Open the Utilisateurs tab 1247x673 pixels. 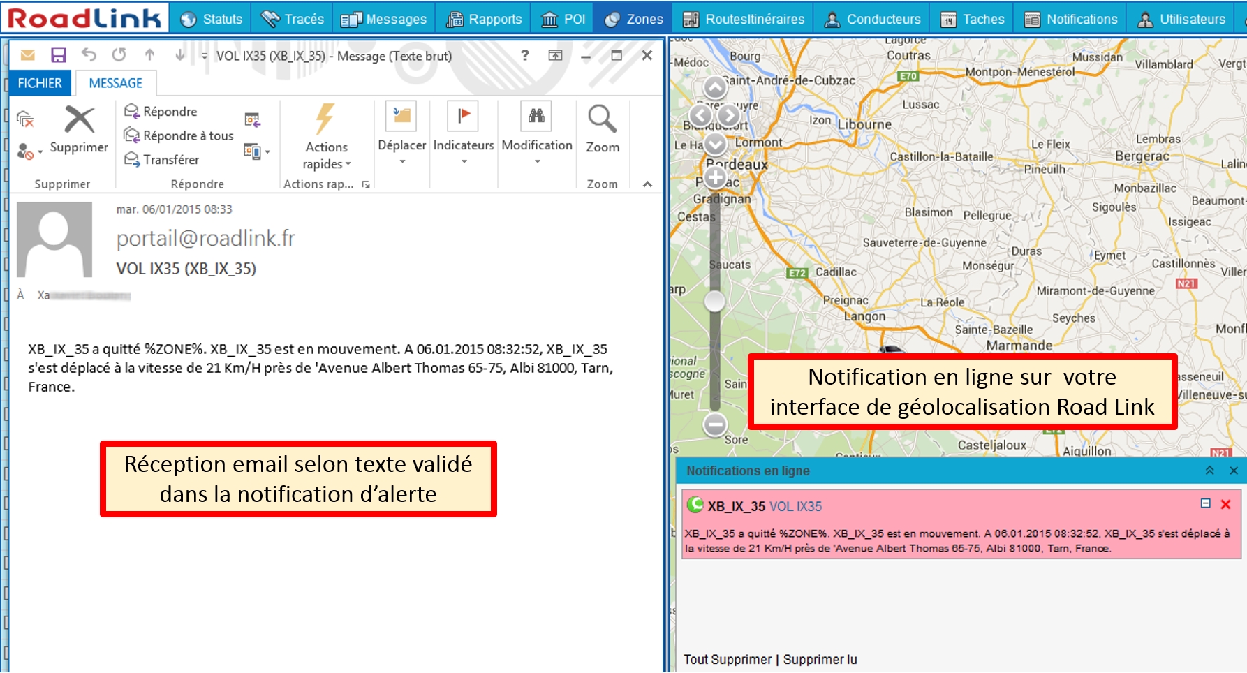click(x=1181, y=19)
